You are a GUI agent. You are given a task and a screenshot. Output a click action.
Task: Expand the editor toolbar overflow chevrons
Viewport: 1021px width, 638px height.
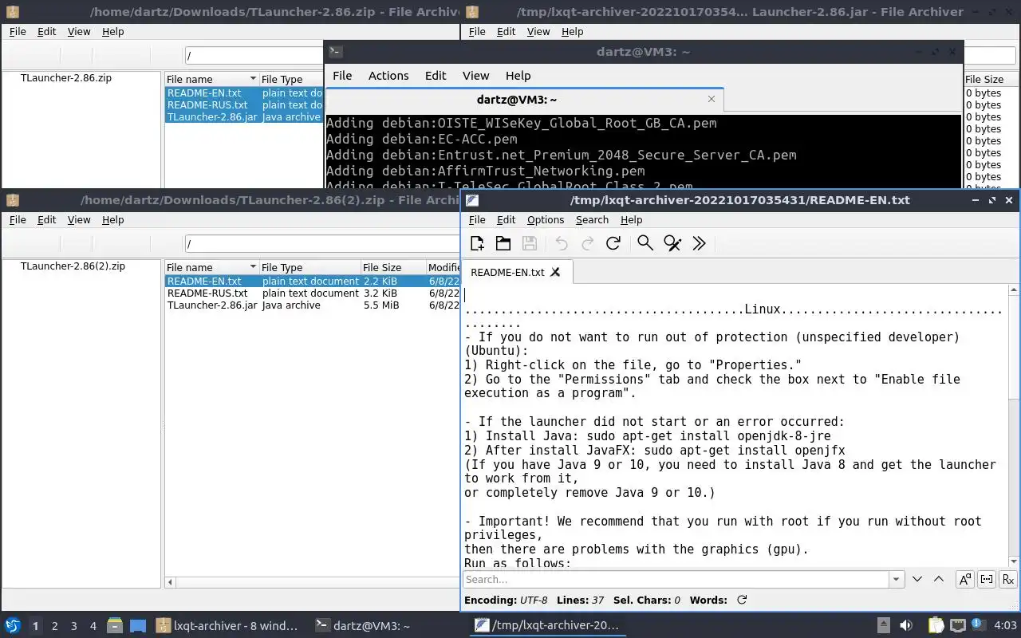coord(700,243)
